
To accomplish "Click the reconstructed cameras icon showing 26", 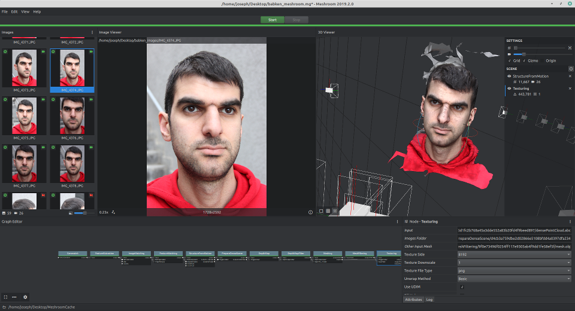I will 16,213.
